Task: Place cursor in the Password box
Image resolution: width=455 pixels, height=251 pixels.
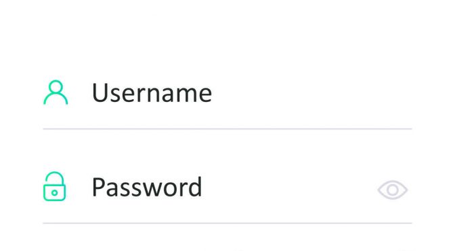Action: pyautogui.click(x=227, y=187)
